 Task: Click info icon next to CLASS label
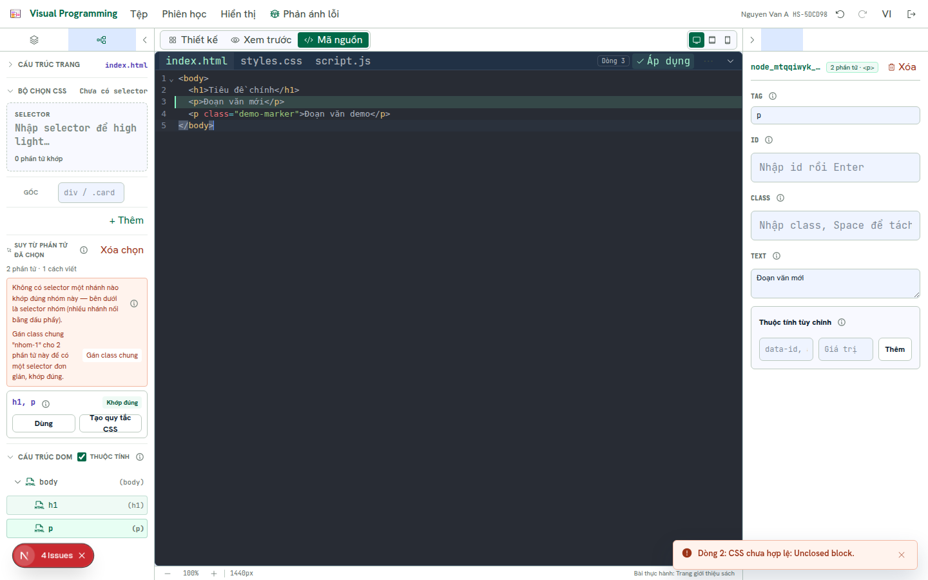tap(780, 198)
